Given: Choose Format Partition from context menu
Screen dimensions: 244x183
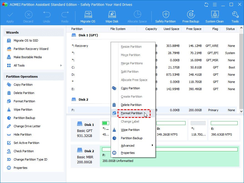Looking at the screenshot, I should pos(132,113).
